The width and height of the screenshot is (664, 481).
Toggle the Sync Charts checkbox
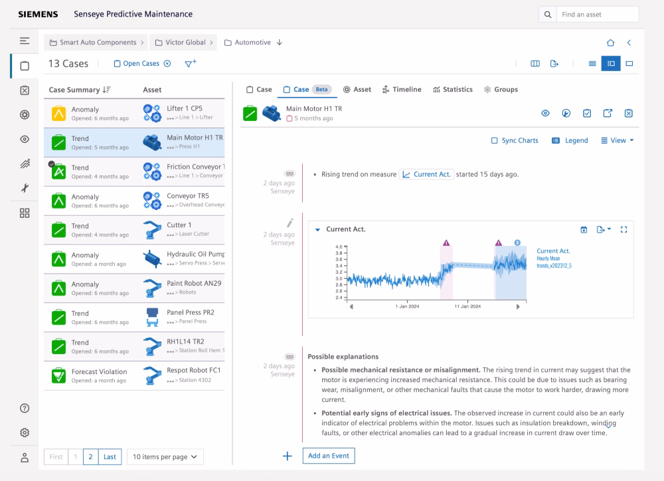click(x=494, y=140)
